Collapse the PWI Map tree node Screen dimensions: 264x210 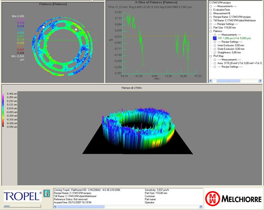point(210,56)
